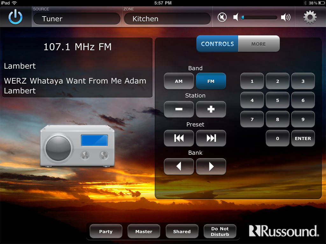Enable Party mode
This screenshot has width=326, height=244.
(x=106, y=232)
